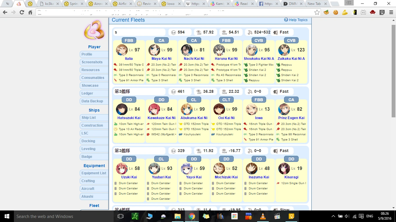
Task: Click Yuubari Kai's portrait icon
Action: pyautogui.click(x=154, y=169)
